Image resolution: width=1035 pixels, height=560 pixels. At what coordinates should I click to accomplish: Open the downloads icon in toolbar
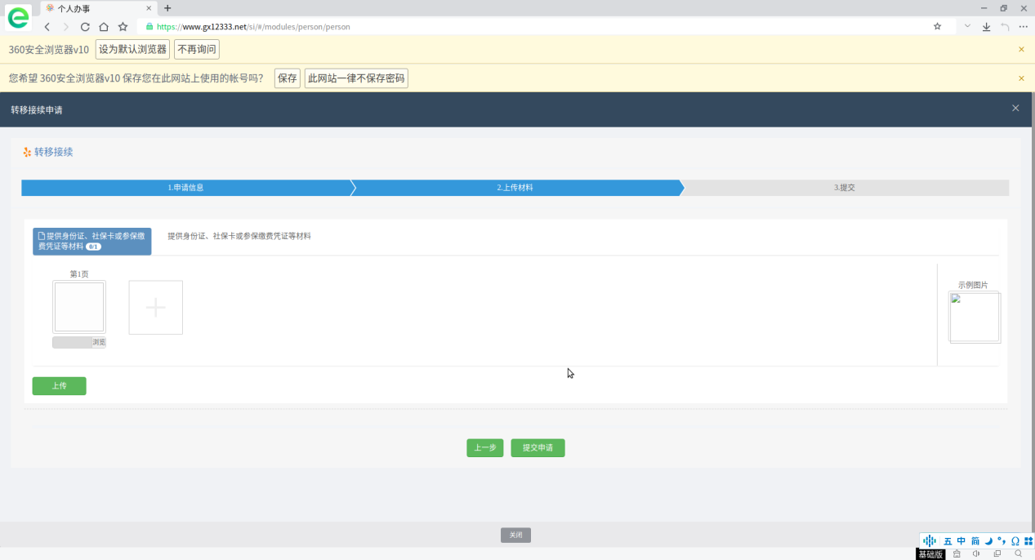[986, 27]
